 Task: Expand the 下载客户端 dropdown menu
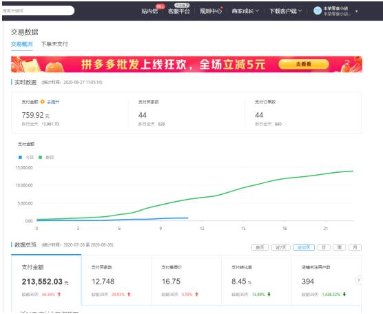click(286, 11)
